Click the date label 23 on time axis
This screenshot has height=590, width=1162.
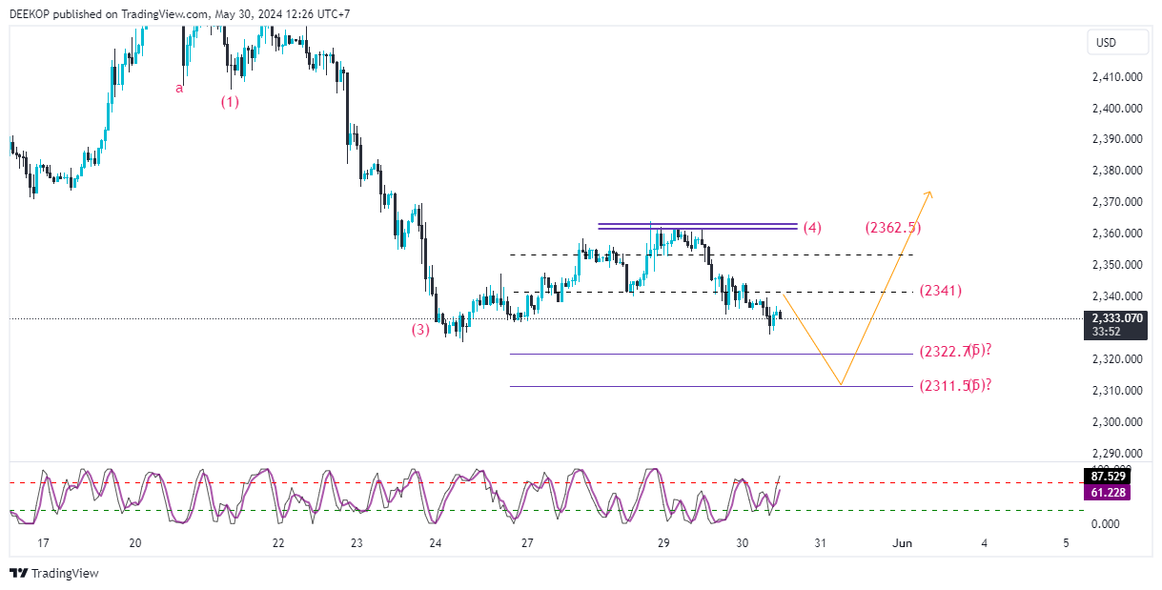tap(357, 543)
